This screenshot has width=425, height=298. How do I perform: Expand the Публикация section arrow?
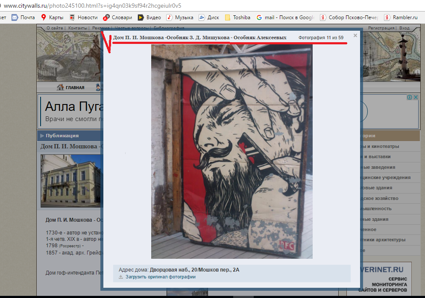point(42,136)
